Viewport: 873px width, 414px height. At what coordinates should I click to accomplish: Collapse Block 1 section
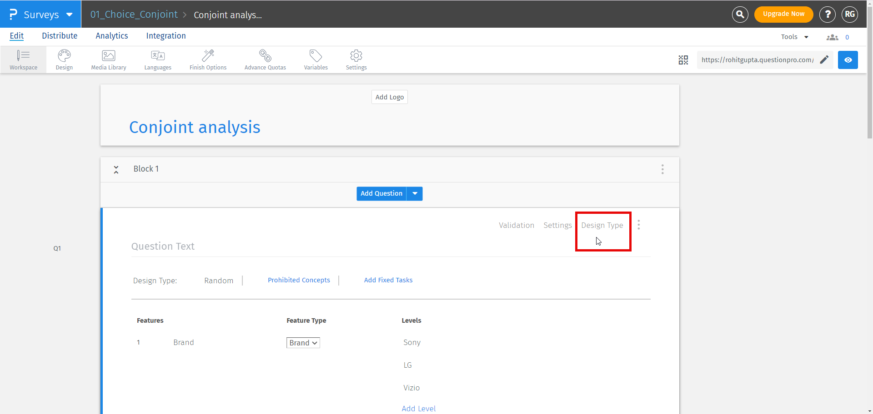point(116,169)
